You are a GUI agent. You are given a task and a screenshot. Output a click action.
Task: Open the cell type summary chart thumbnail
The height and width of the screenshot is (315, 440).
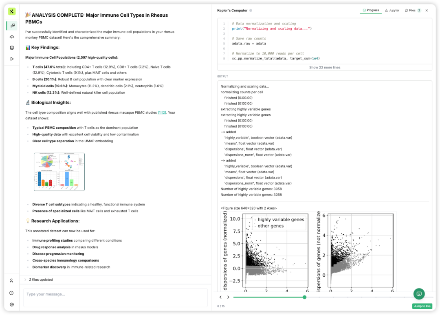(x=59, y=172)
